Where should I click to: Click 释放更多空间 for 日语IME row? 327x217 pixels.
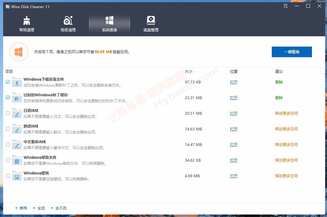click(x=286, y=113)
